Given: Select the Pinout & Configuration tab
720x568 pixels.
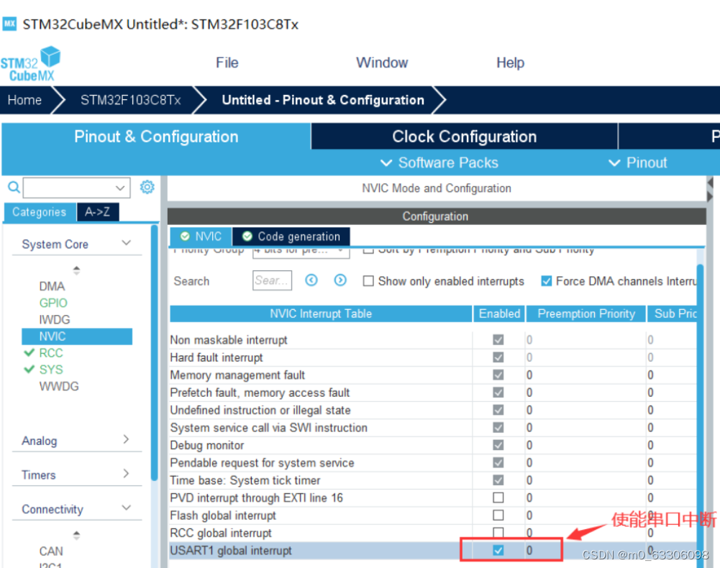Looking at the screenshot, I should 156,137.
